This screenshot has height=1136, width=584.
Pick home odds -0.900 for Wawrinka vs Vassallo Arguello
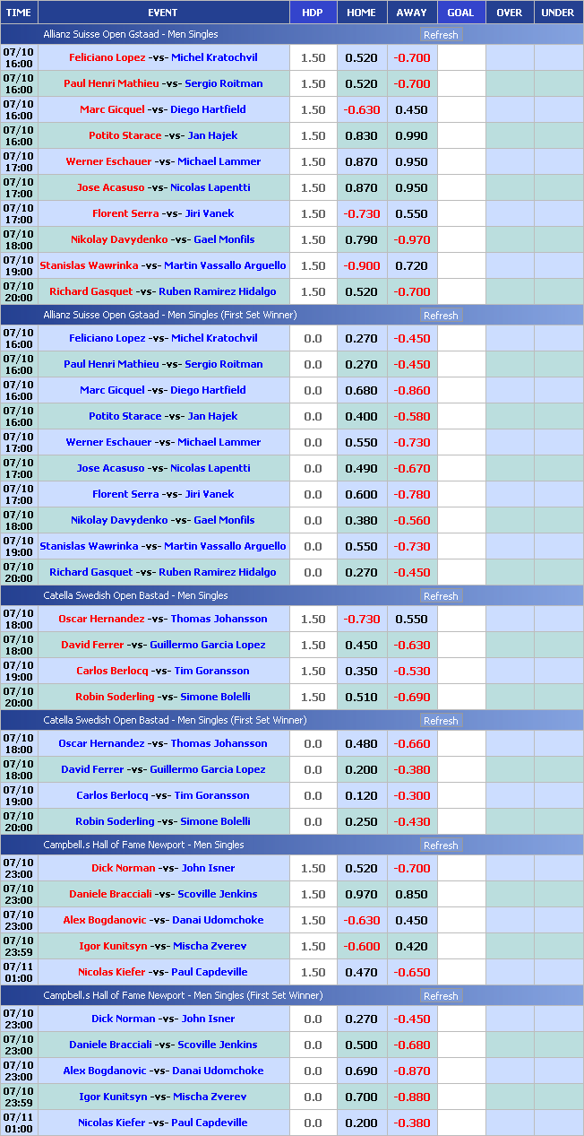pyautogui.click(x=361, y=266)
